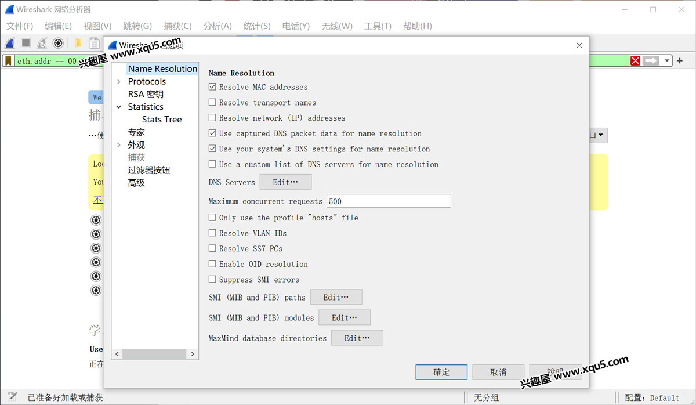696x405 pixels.
Task: Expand the Protocols tree node
Action: (x=119, y=82)
